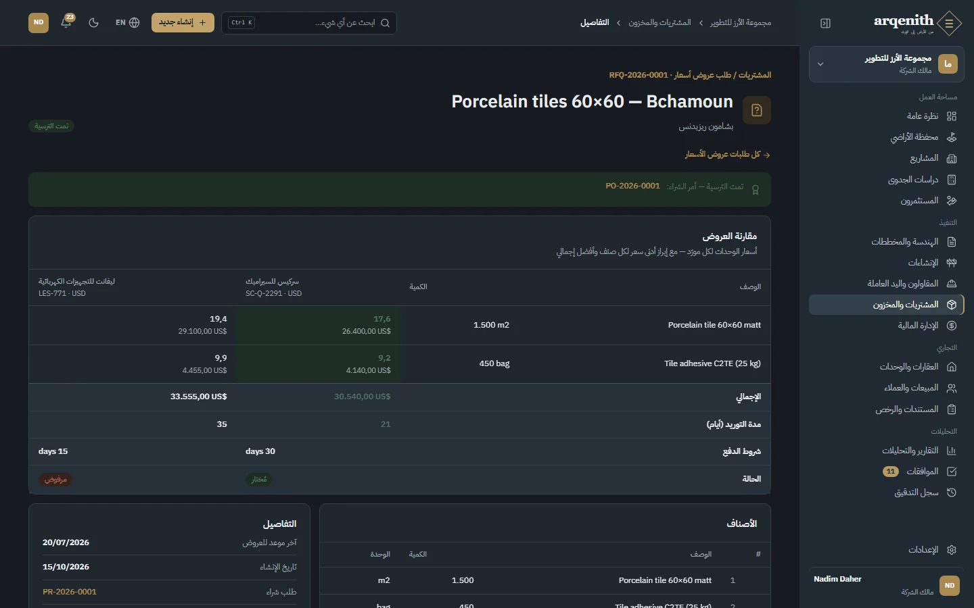
Task: Open ND user avatar menu in header
Action: coord(39,22)
